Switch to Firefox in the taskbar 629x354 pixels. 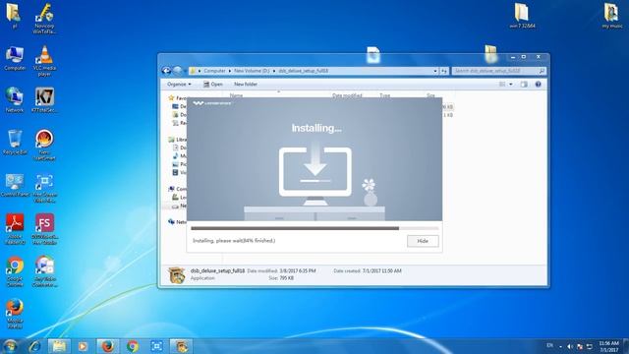coord(107,346)
